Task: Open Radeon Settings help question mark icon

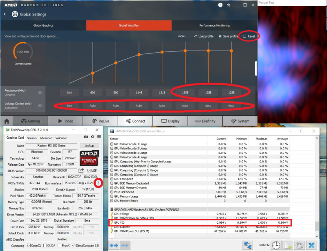Action: point(220,5)
